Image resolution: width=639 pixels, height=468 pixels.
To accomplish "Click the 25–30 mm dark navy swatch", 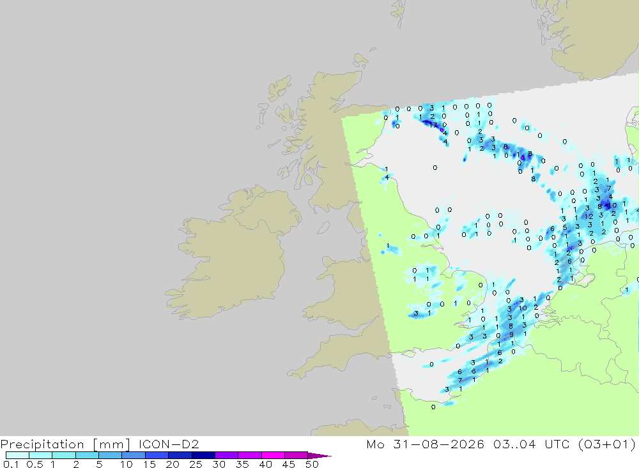I will (x=203, y=455).
